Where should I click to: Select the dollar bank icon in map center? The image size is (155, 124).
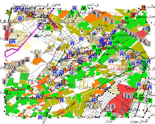pyautogui.click(x=89, y=53)
